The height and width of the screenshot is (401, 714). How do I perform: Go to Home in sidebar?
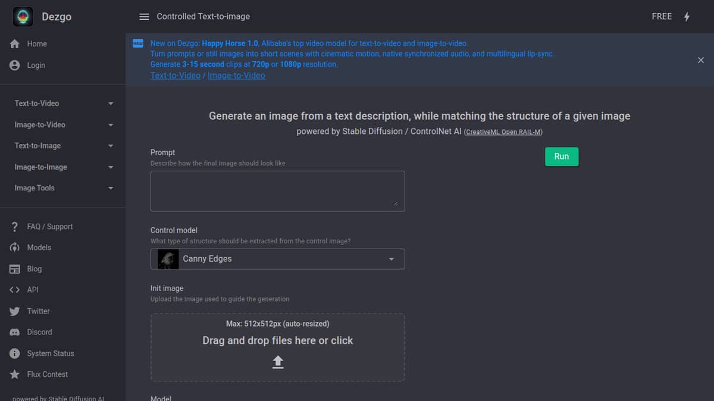(x=37, y=44)
